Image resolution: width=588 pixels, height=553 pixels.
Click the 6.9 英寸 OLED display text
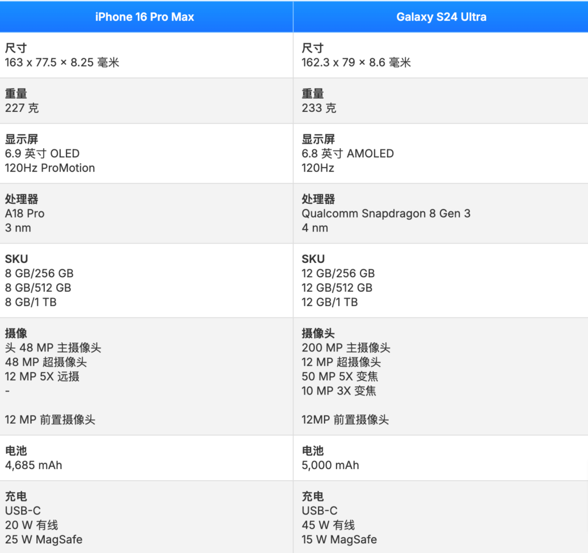click(42, 153)
